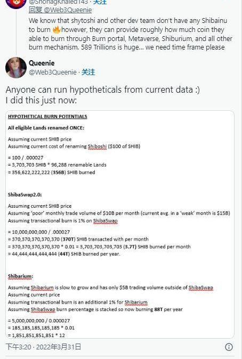Click the line '44T SHIB burned per year'
This screenshot has width=242, height=359.
[64, 254]
